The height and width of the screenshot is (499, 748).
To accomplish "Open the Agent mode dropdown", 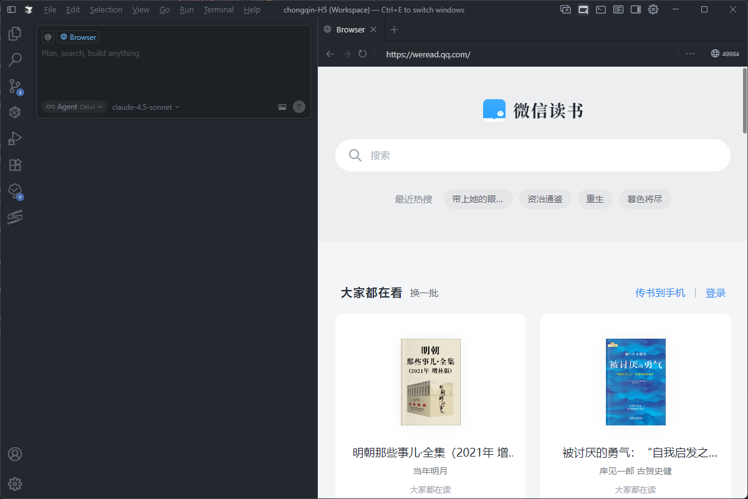I will [74, 107].
